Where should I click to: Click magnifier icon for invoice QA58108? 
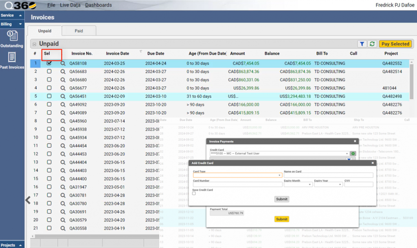pyautogui.click(x=63, y=63)
